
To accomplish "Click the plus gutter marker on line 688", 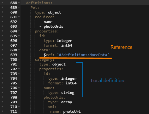I will coord(3,3).
